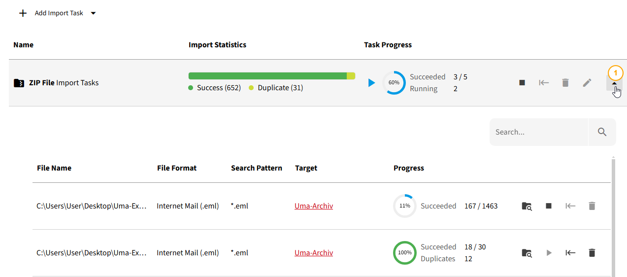Screen dimensions: 627x277
Task: Delete the ZIP File Import Tasks group
Action: tap(565, 83)
